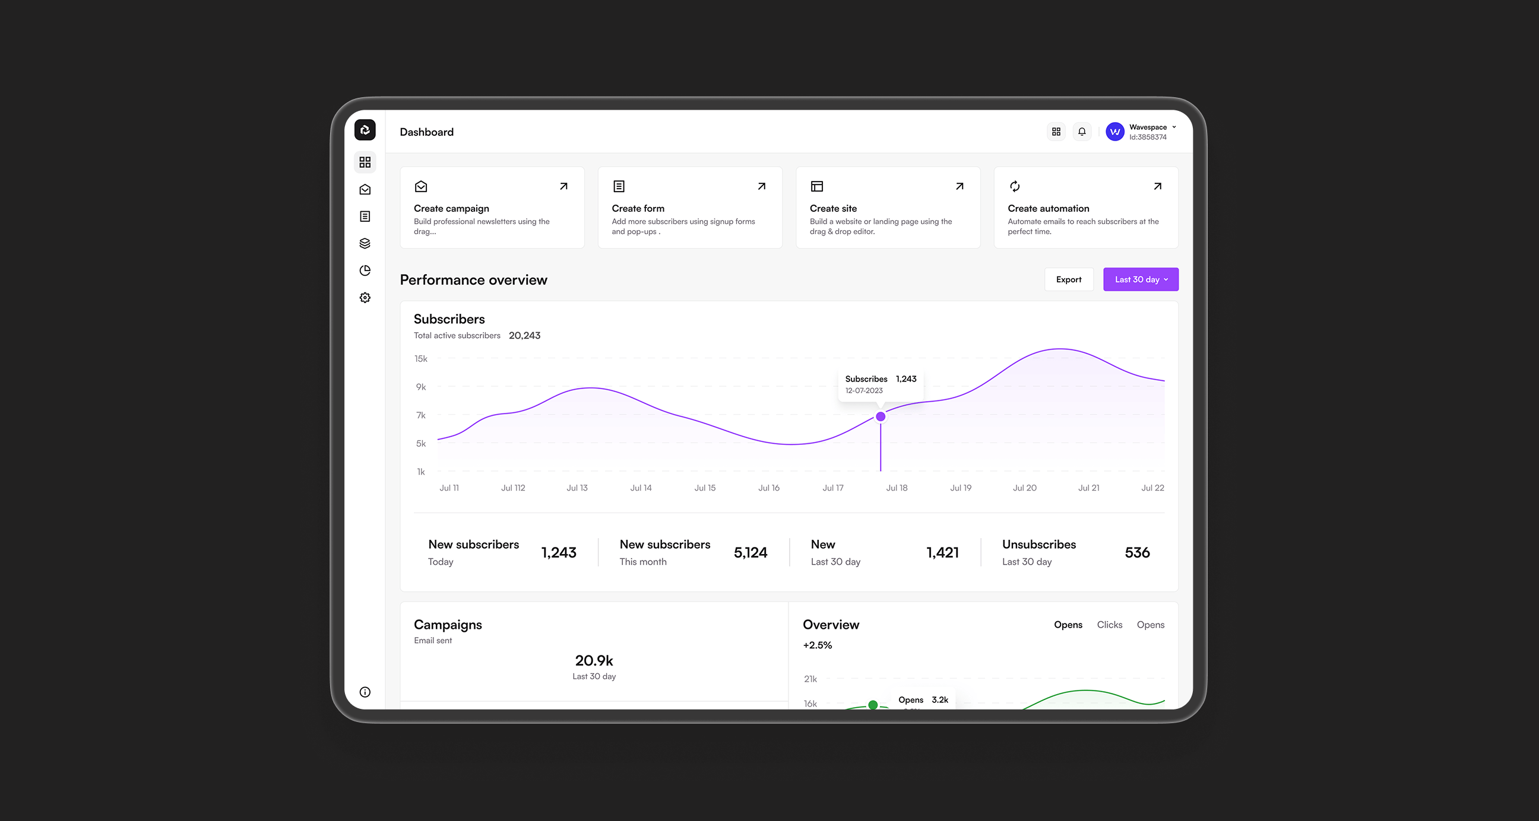Open the Campaigns envelope icon in sidebar
Screen dimensions: 1539x821
[365, 189]
